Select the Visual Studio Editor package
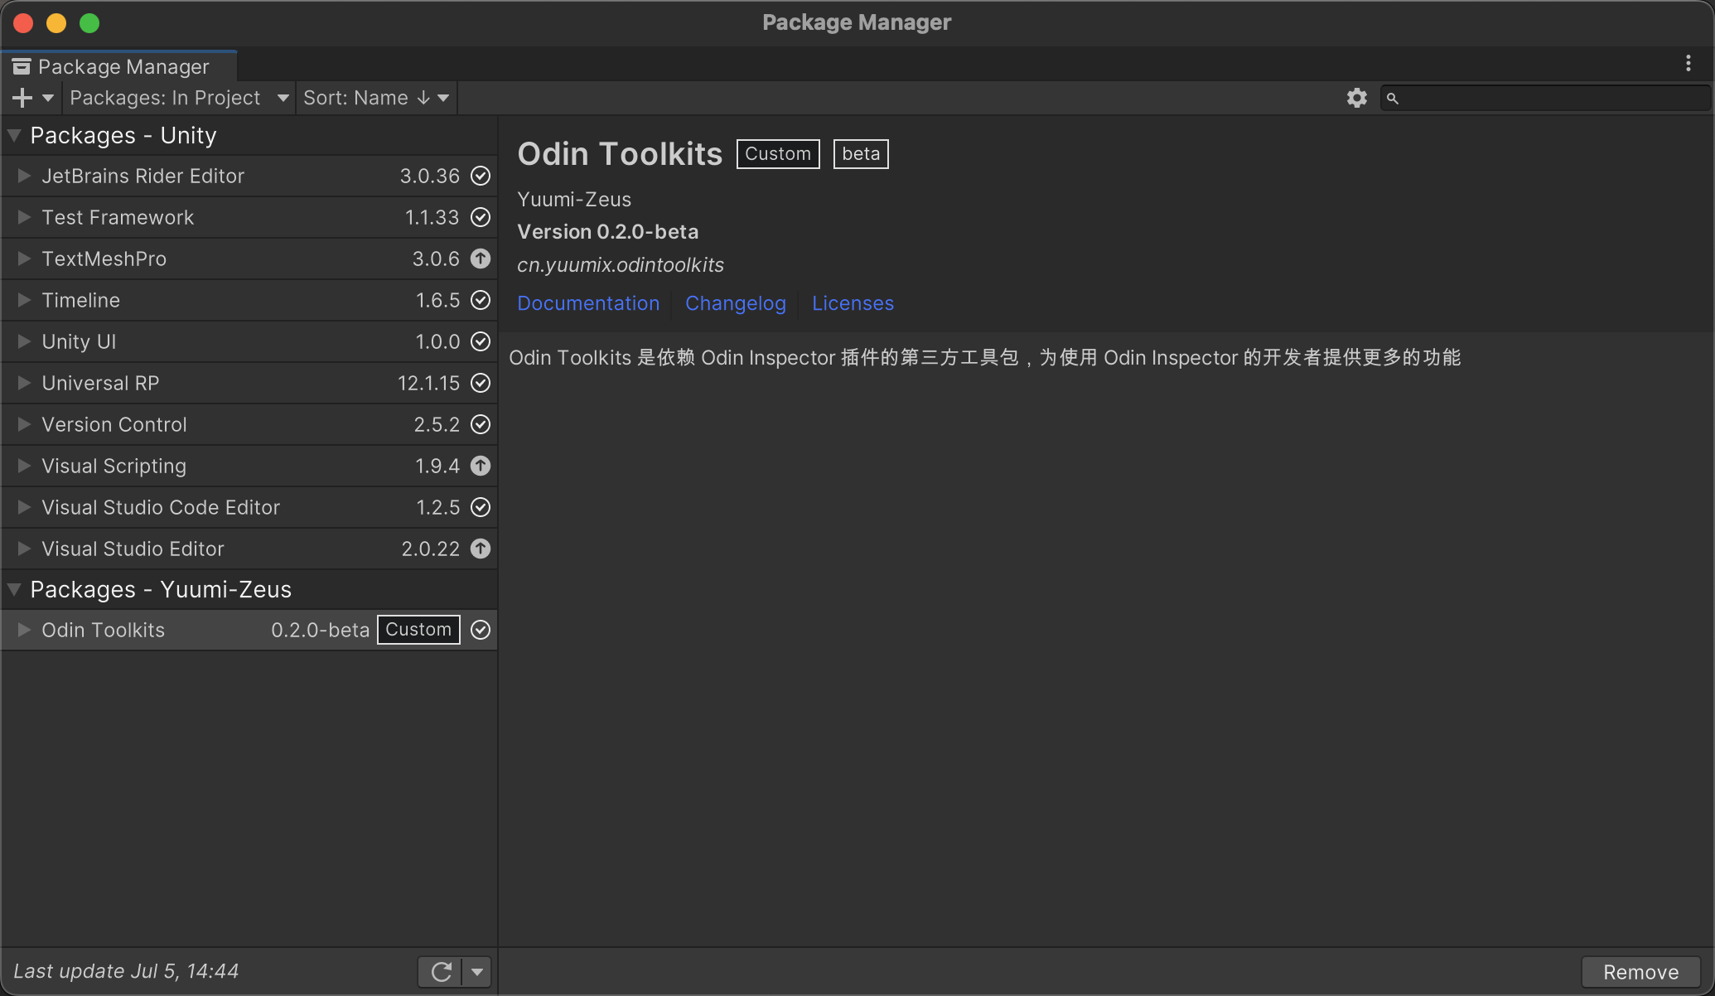The height and width of the screenshot is (996, 1715). pos(249,549)
